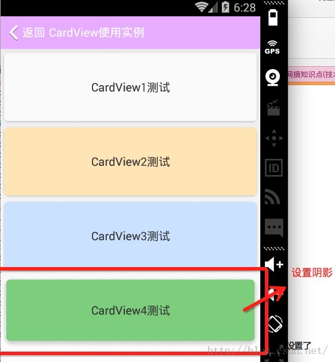Open the screen capture clapperboard icon
This screenshot has width=335, height=362.
(x=274, y=108)
